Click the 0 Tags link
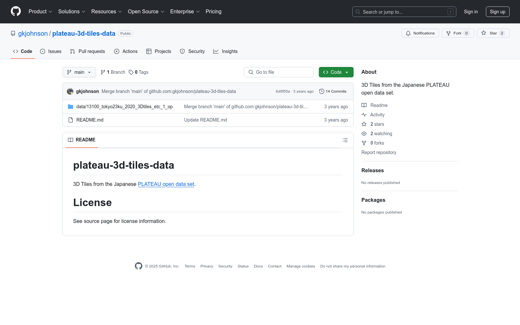Image resolution: width=520 pixels, height=325 pixels. click(x=138, y=72)
